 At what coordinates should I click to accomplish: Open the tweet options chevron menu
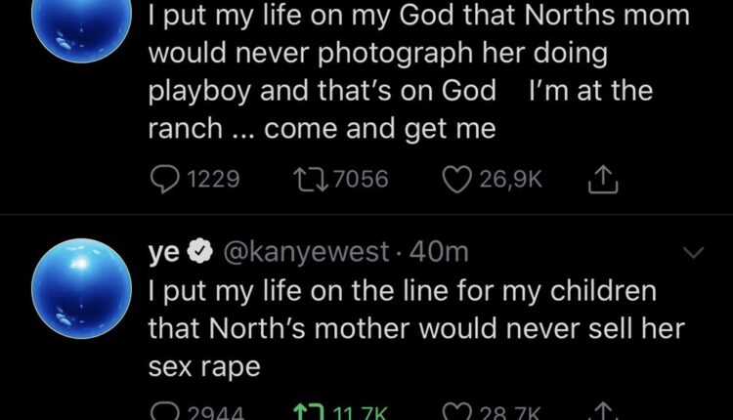(x=692, y=253)
